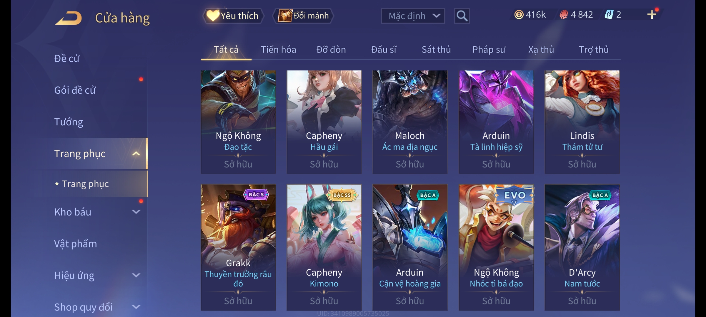Collapse the Trang phục sidebar section

[136, 154]
